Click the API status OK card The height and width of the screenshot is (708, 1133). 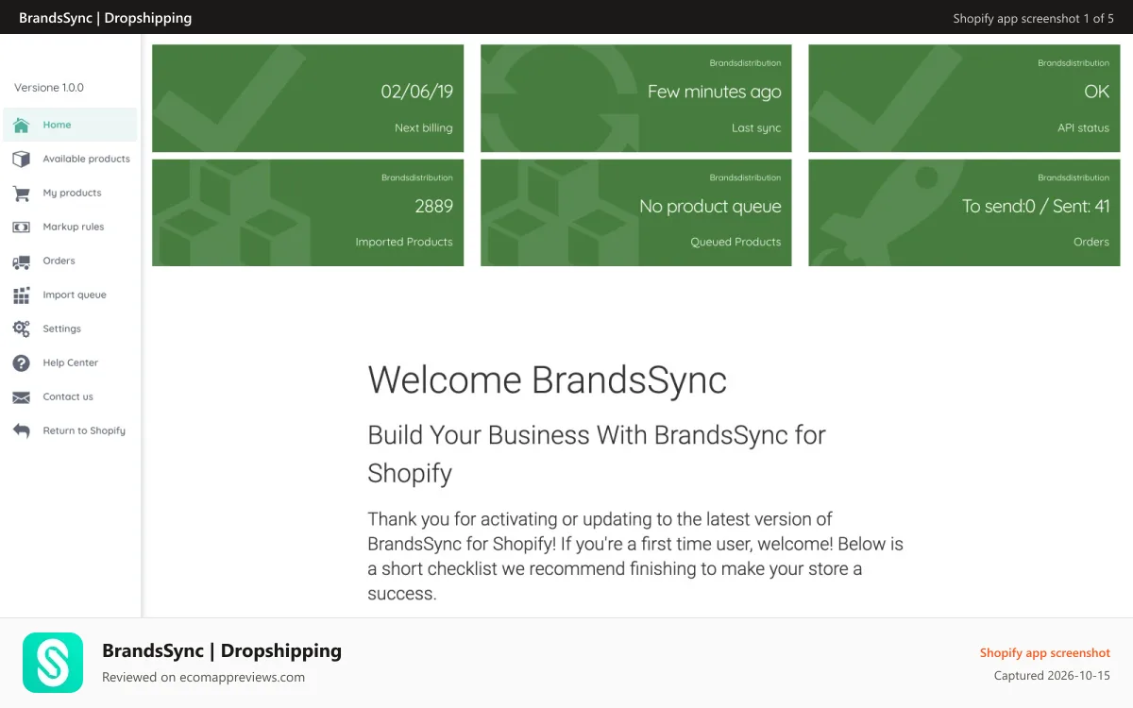point(964,98)
